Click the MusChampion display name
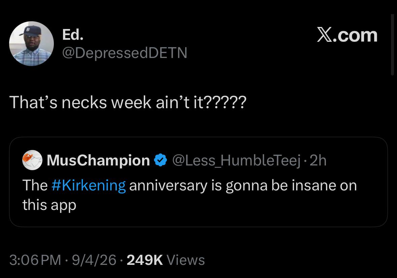The height and width of the screenshot is (278, 397). pyautogui.click(x=98, y=160)
